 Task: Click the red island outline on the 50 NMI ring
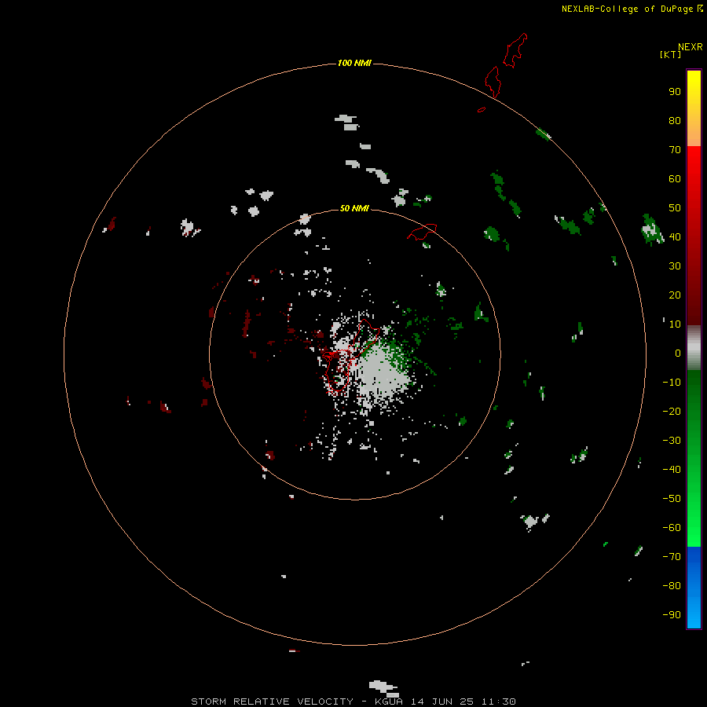(422, 232)
